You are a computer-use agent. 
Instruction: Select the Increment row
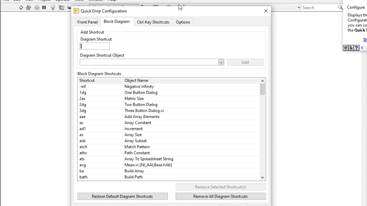pyautogui.click(x=169, y=128)
